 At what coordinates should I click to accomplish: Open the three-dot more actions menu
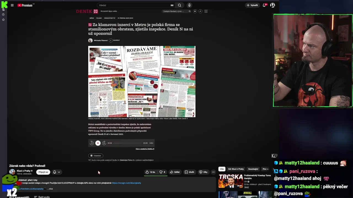(x=213, y=172)
